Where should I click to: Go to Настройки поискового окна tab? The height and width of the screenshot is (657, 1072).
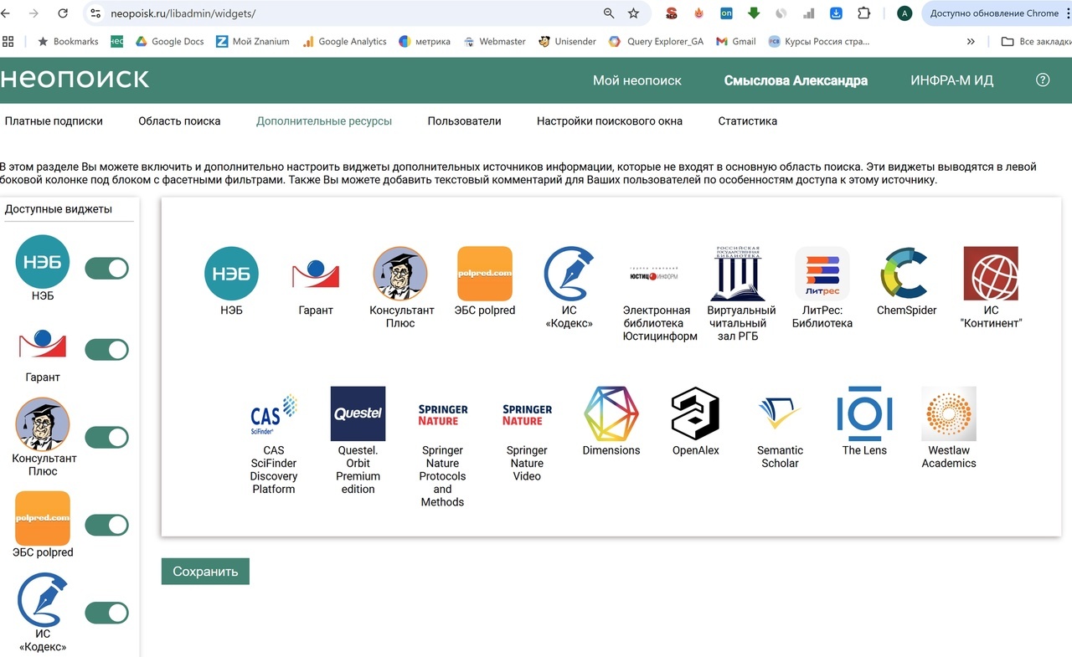pos(610,121)
